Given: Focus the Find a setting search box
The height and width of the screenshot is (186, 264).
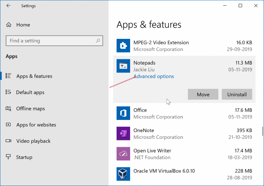Looking at the screenshot, I should (54, 41).
